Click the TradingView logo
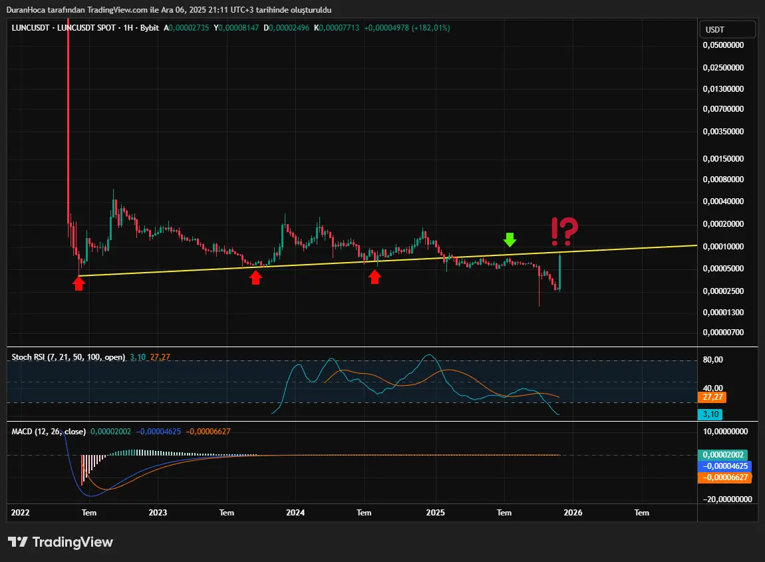The width and height of the screenshot is (765, 562). pyautogui.click(x=61, y=542)
